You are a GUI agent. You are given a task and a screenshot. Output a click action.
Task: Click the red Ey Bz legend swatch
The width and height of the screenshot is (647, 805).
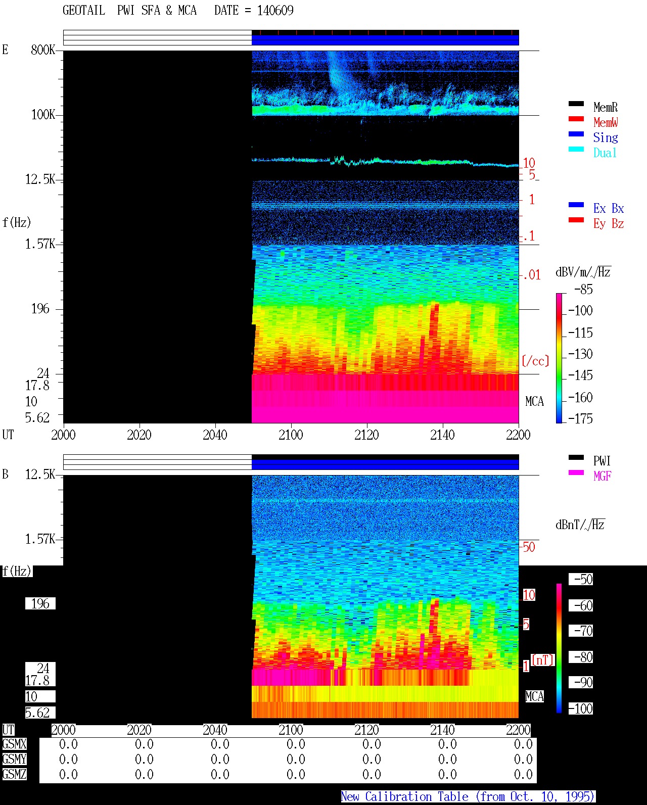[x=576, y=220]
